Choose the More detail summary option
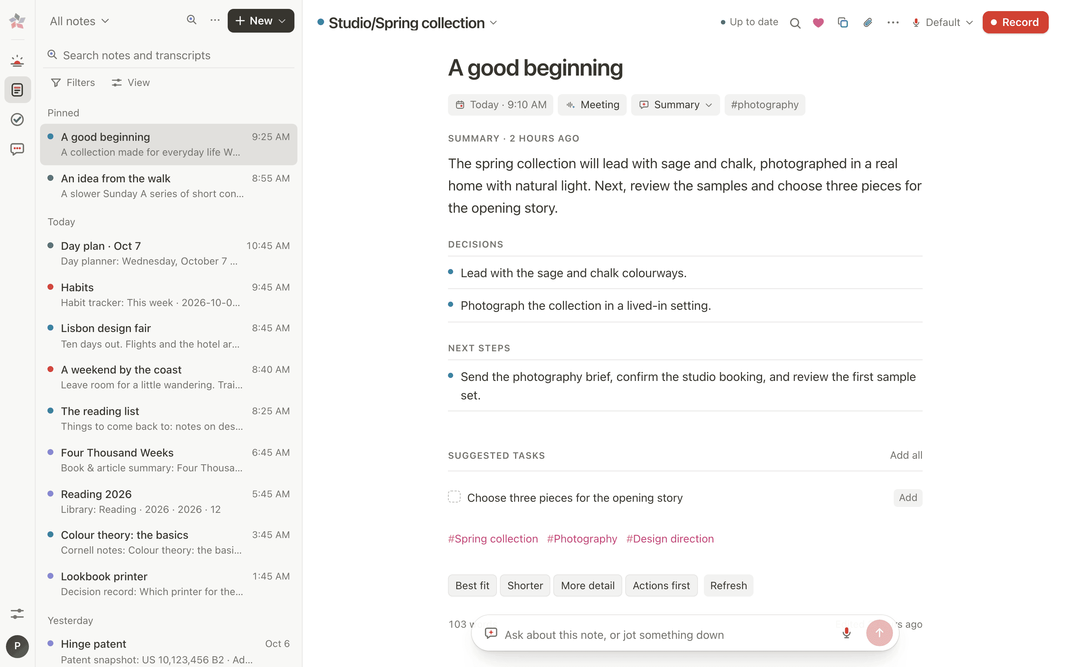Viewport: 1068px width, 667px height. (x=587, y=585)
